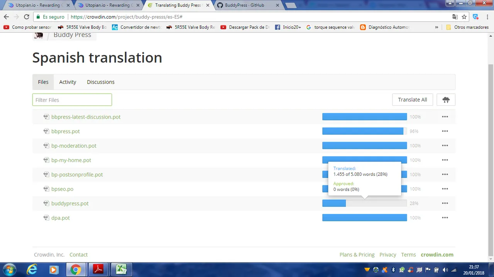Image resolution: width=494 pixels, height=277 pixels.
Task: Open Terms footer link
Action: tap(408, 255)
